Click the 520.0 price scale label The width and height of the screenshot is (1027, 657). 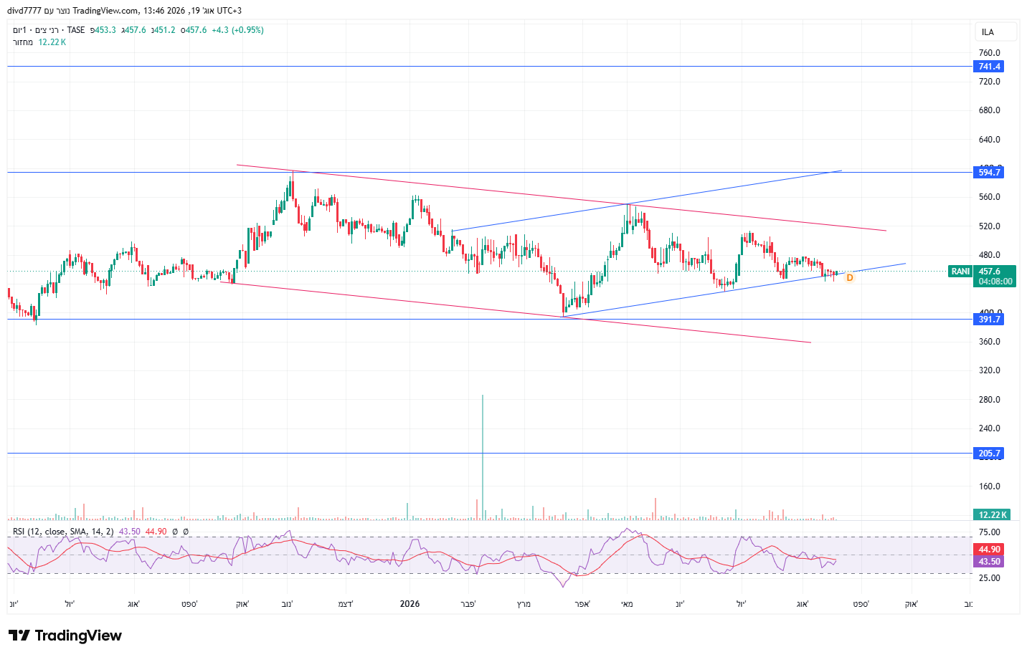990,226
